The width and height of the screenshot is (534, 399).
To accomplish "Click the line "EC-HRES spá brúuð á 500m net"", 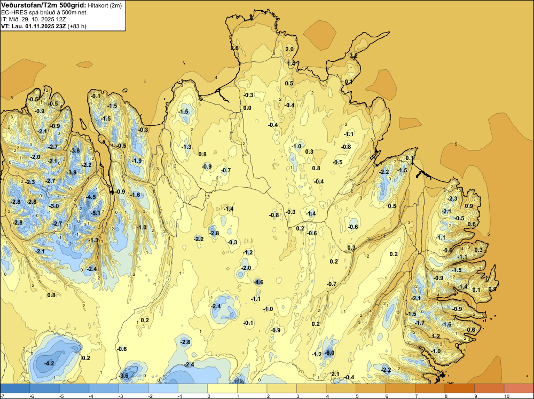I will point(44,12).
